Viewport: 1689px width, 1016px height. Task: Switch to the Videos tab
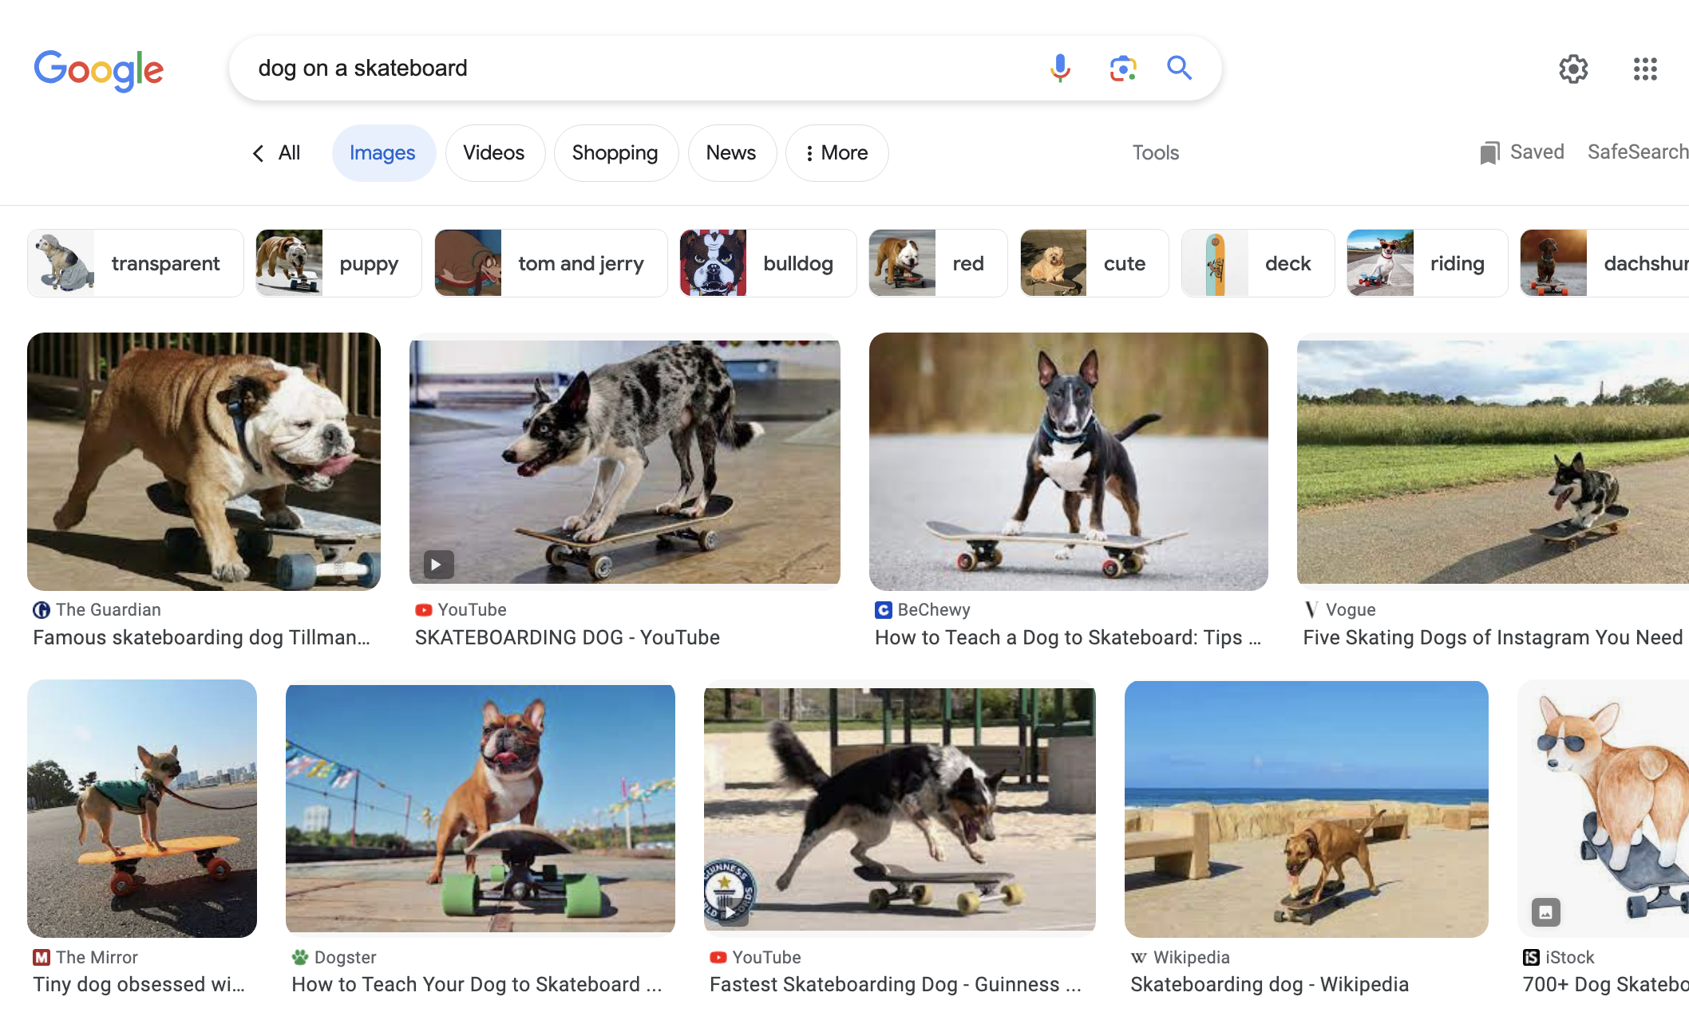[494, 152]
